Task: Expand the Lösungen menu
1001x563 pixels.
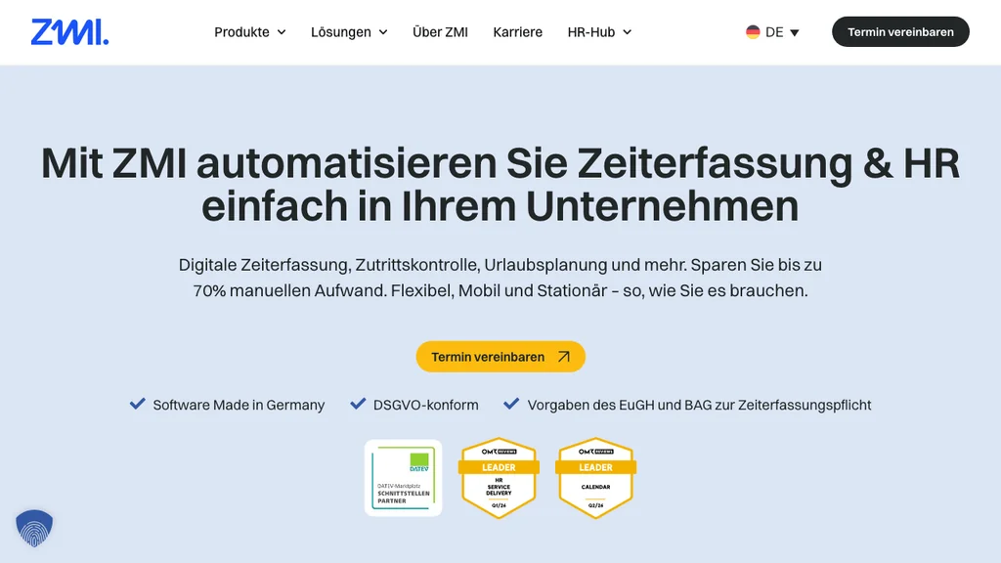Action: [x=349, y=32]
